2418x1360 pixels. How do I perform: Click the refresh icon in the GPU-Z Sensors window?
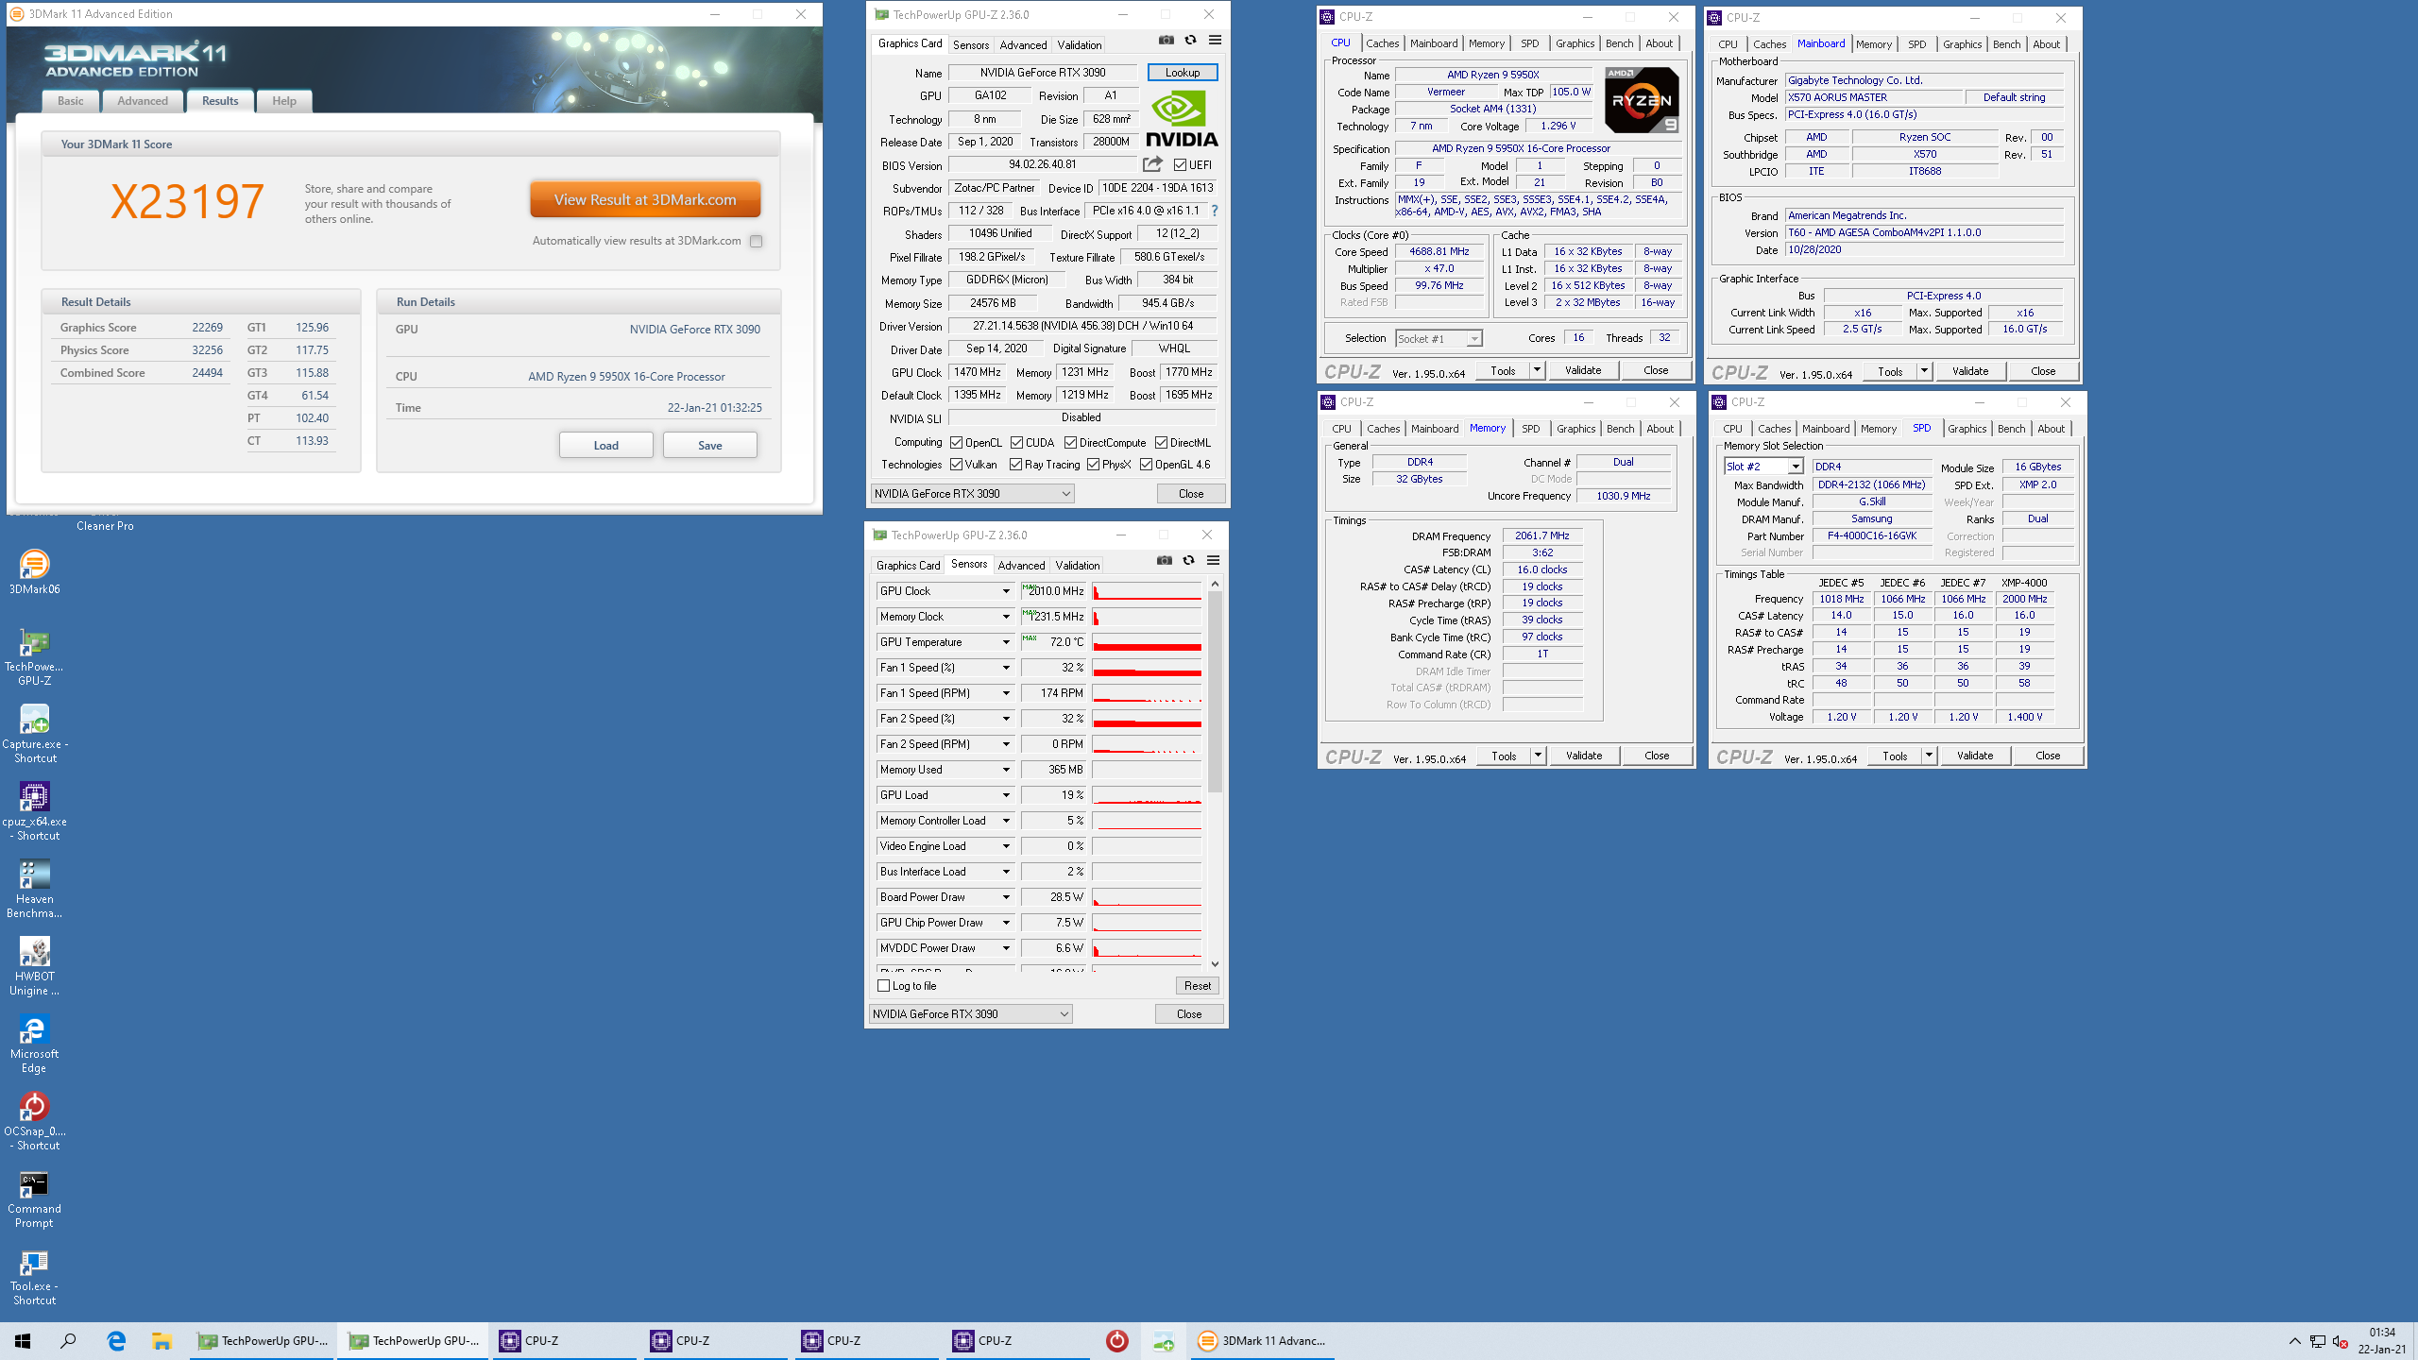(x=1188, y=560)
